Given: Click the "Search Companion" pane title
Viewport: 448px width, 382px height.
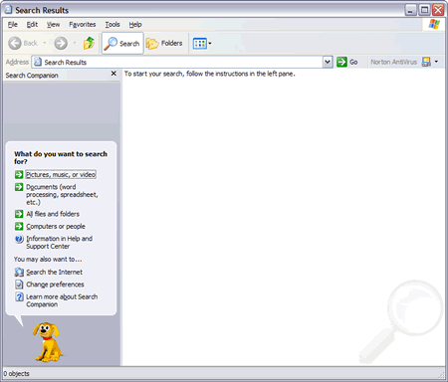Looking at the screenshot, I should tap(32, 76).
